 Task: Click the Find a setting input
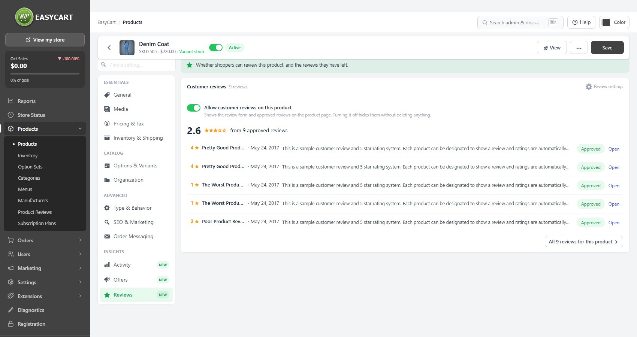tap(136, 65)
